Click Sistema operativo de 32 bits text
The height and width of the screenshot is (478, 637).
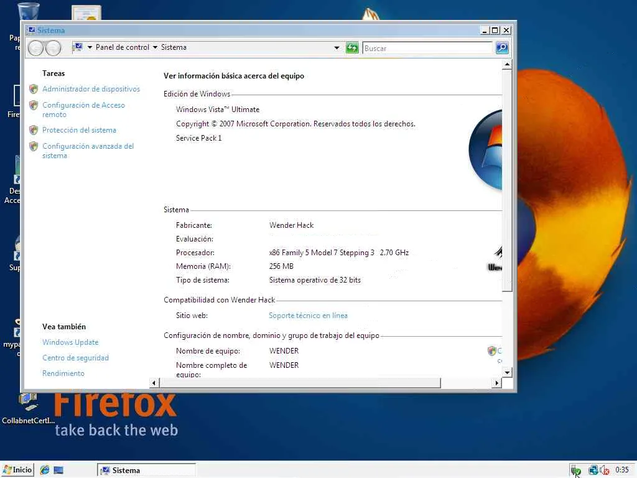tap(315, 280)
